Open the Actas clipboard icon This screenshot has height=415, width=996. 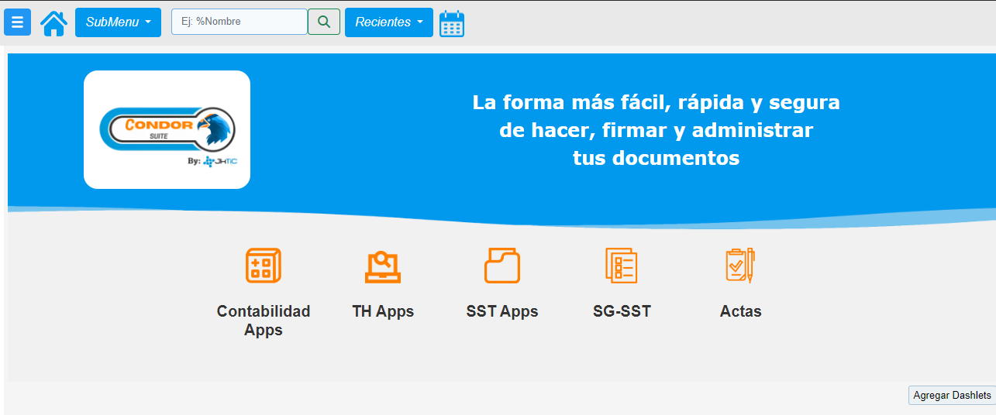click(x=740, y=265)
